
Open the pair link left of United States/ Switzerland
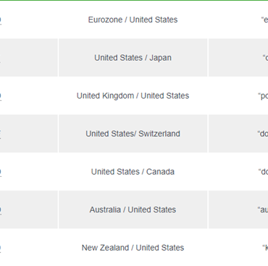[0, 134]
